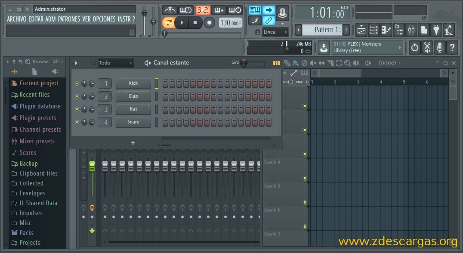463x253 pixels.
Task: Click the one-click audio recording microphone icon
Action: pyautogui.click(x=439, y=47)
